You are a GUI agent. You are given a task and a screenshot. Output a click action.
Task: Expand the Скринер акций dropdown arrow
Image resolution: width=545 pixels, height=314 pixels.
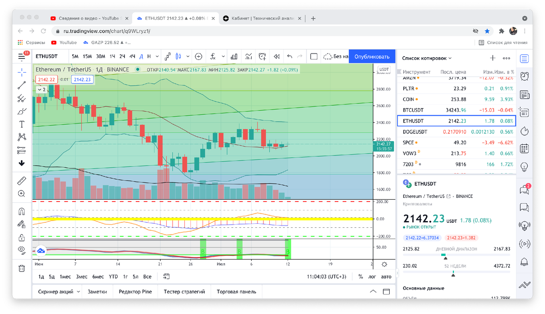tap(79, 292)
